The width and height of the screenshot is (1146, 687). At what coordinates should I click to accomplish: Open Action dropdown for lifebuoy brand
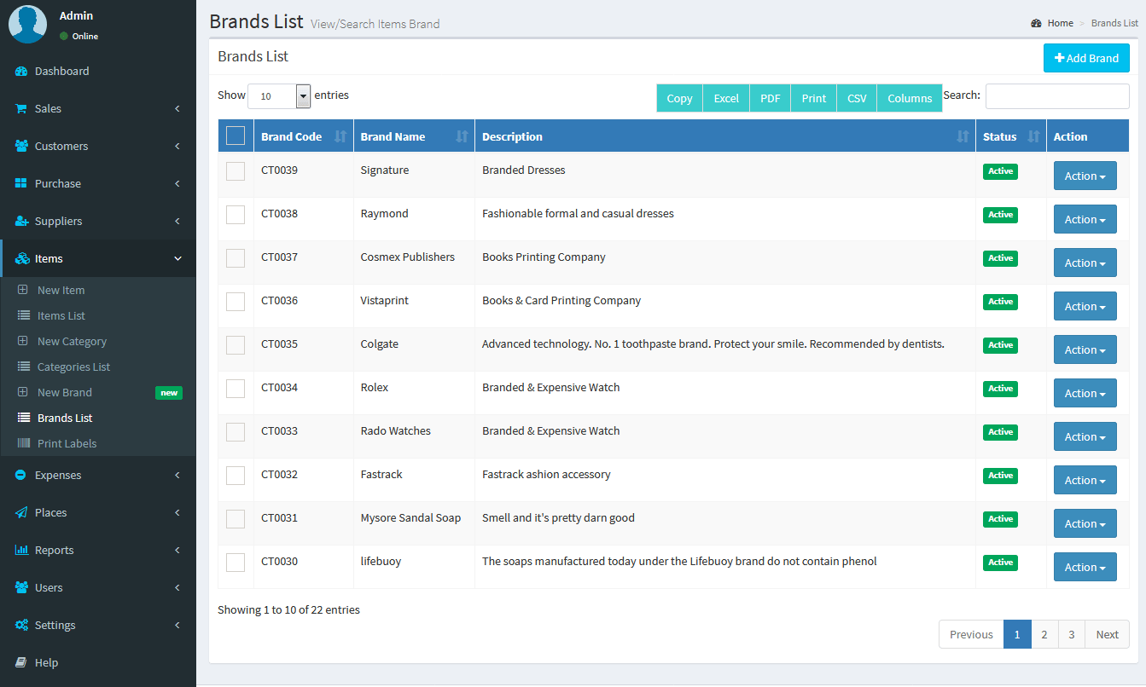pyautogui.click(x=1085, y=568)
